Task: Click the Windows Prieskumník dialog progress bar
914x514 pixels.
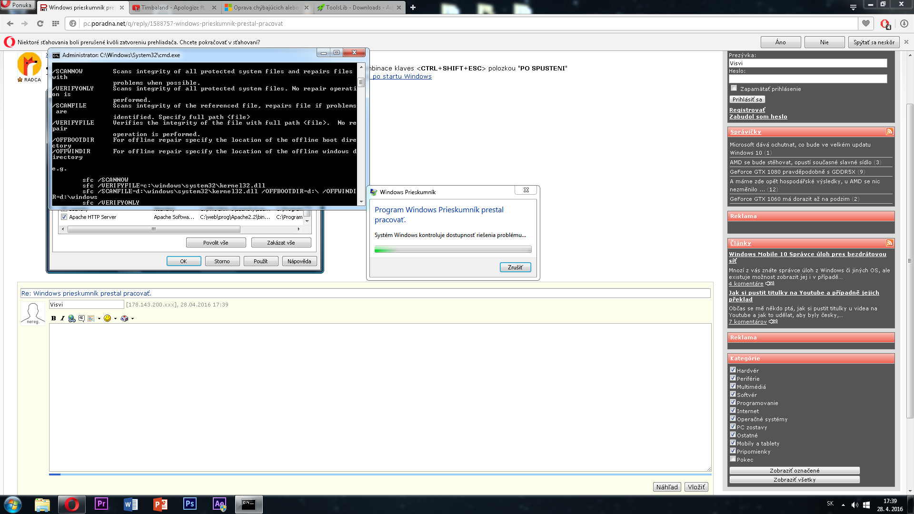Action: [x=453, y=249]
